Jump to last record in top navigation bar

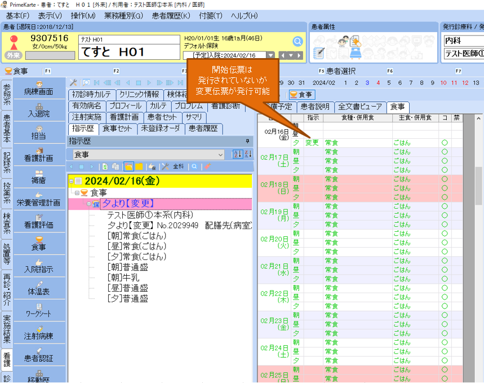180,82
